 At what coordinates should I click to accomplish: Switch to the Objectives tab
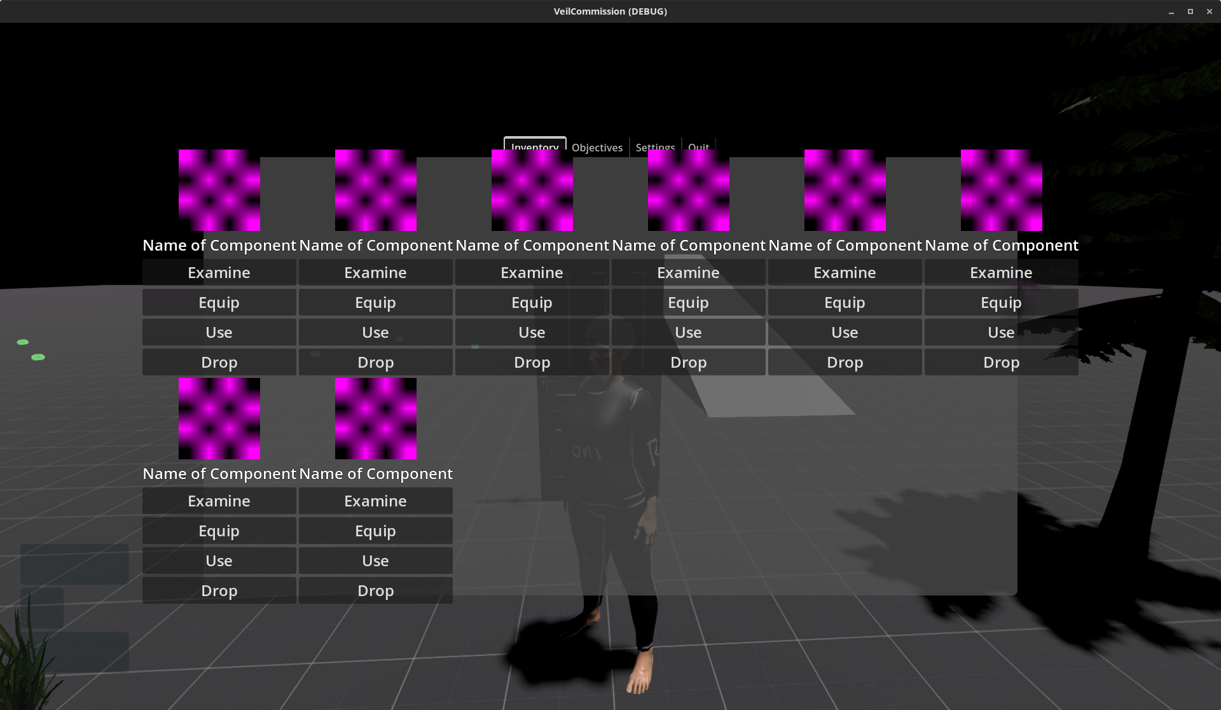597,146
